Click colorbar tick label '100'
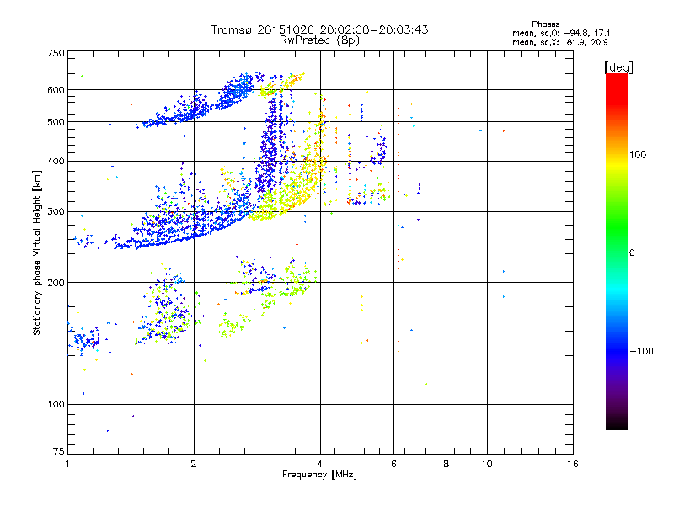Viewport: 674px width, 505px height. 638,155
